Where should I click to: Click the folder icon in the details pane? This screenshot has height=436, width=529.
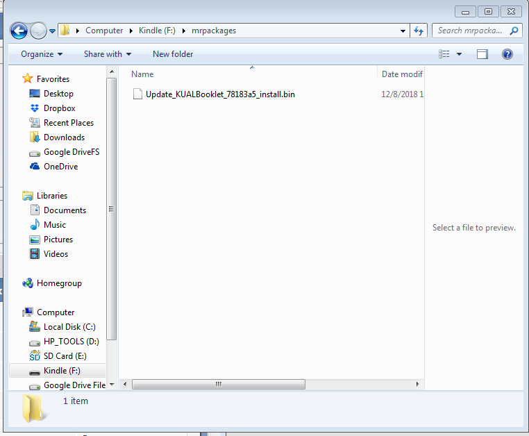(33, 408)
